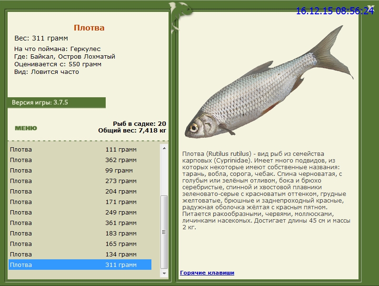The width and height of the screenshot is (379, 286).
Task: Select the Плотва 362 грамм entry
Action: coord(80,160)
